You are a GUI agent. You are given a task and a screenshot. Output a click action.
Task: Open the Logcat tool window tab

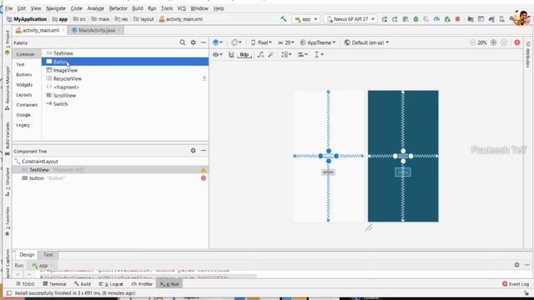(x=111, y=283)
